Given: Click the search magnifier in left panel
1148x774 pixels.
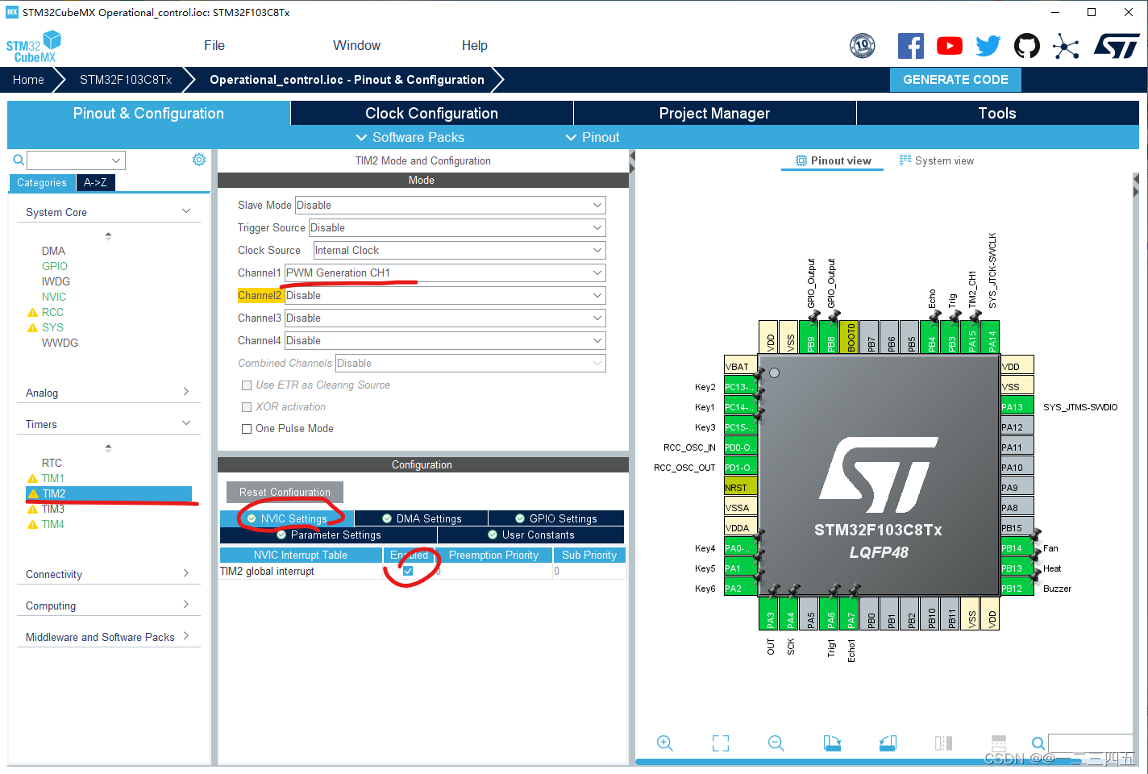Looking at the screenshot, I should coord(18,160).
